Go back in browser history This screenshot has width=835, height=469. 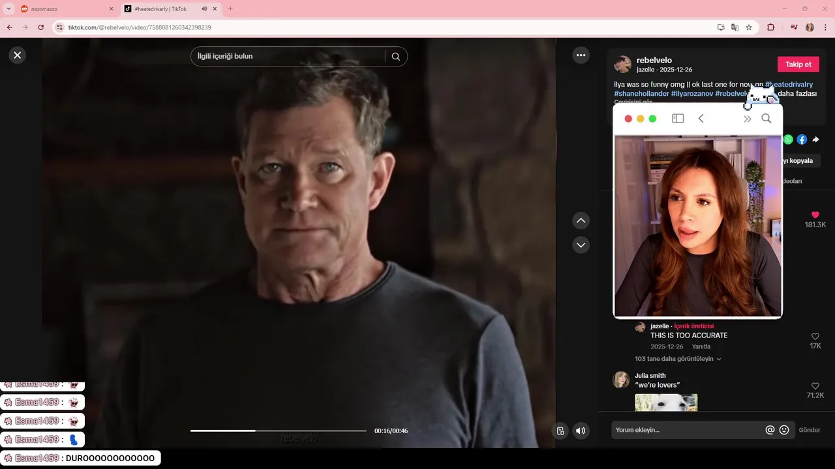9,27
